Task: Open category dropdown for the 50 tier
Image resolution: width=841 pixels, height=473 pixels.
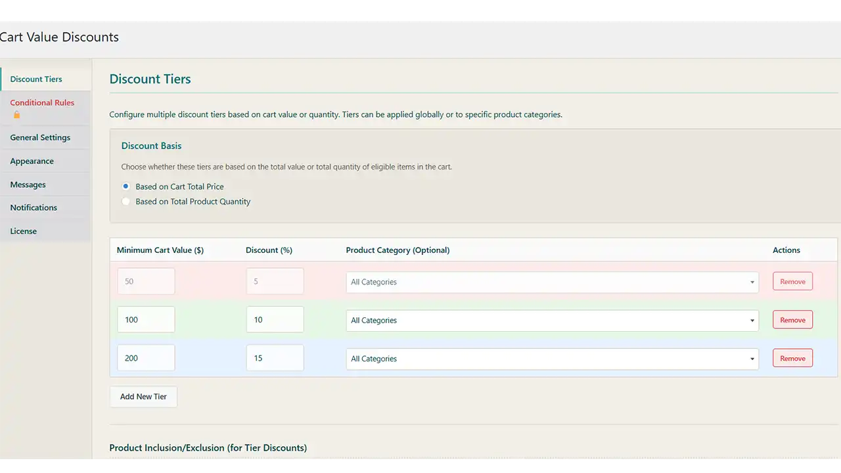Action: tap(552, 282)
